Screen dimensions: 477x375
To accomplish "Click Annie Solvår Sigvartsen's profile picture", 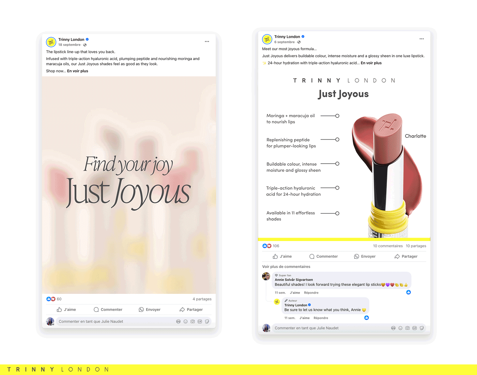I will [x=266, y=276].
